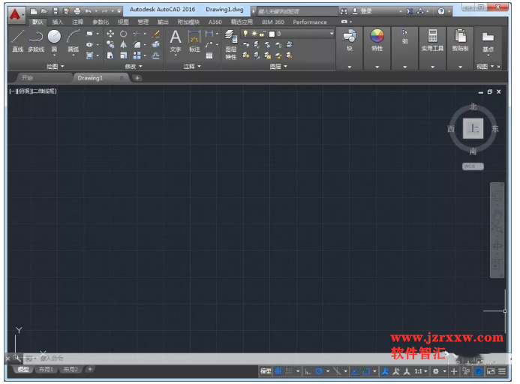This screenshot has height=384, width=520.
Task: Click the white layer color swatch
Action: 272,34
